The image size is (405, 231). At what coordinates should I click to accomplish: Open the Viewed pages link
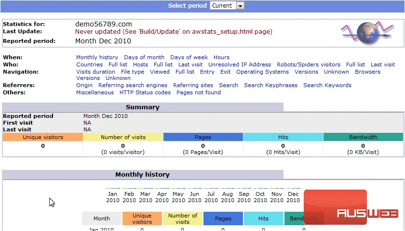click(x=160, y=72)
